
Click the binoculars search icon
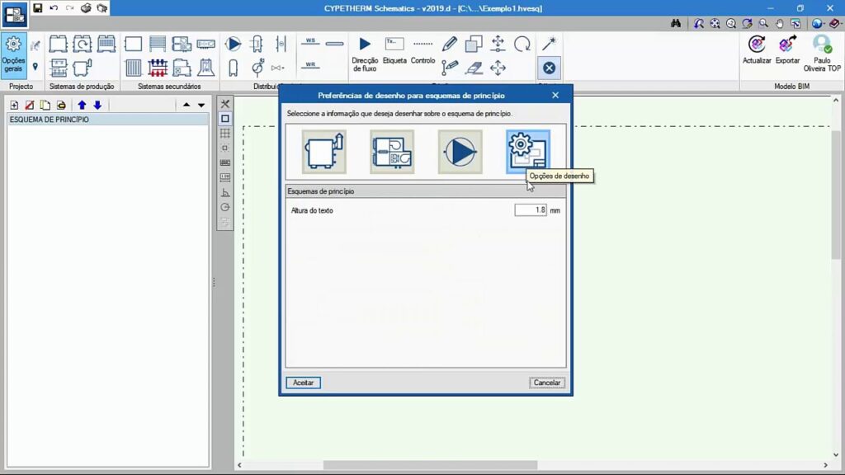(675, 24)
